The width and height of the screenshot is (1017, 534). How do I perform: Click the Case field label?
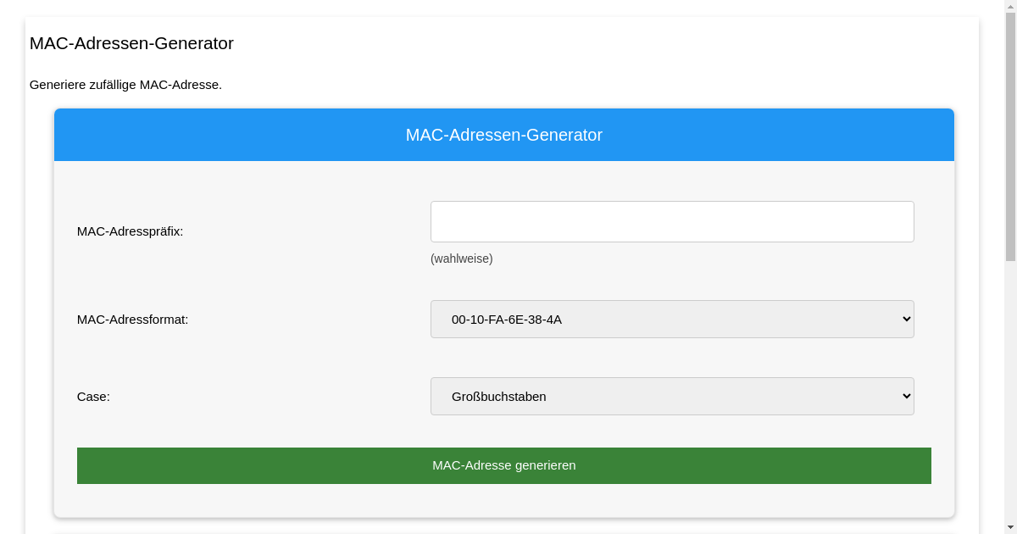click(x=93, y=396)
